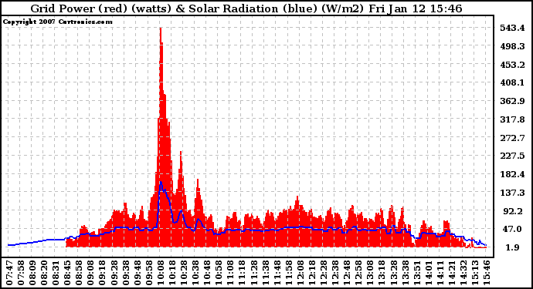This screenshot has width=533, height=289.
Task: Click the 11:38 time label
Action: [x=265, y=273]
